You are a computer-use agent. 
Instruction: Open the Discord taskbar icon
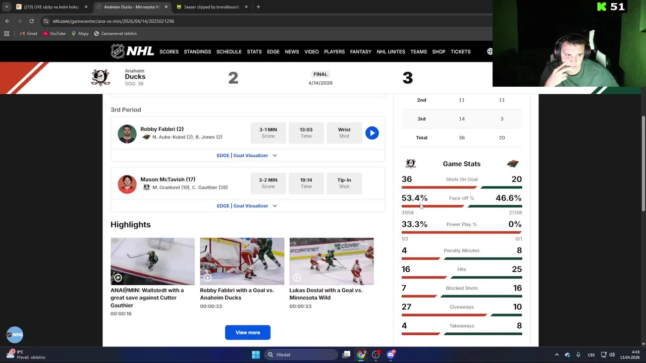tap(391, 354)
